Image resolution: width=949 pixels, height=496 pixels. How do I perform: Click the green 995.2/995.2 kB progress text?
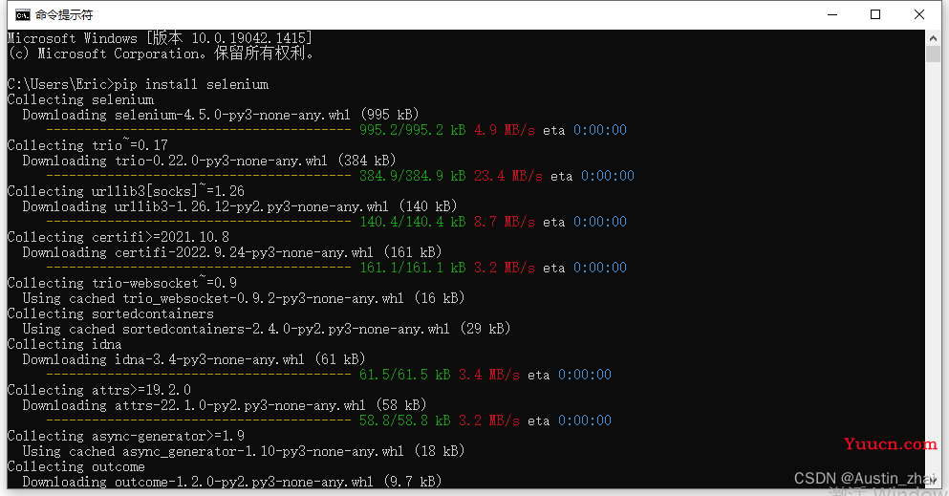click(x=412, y=130)
